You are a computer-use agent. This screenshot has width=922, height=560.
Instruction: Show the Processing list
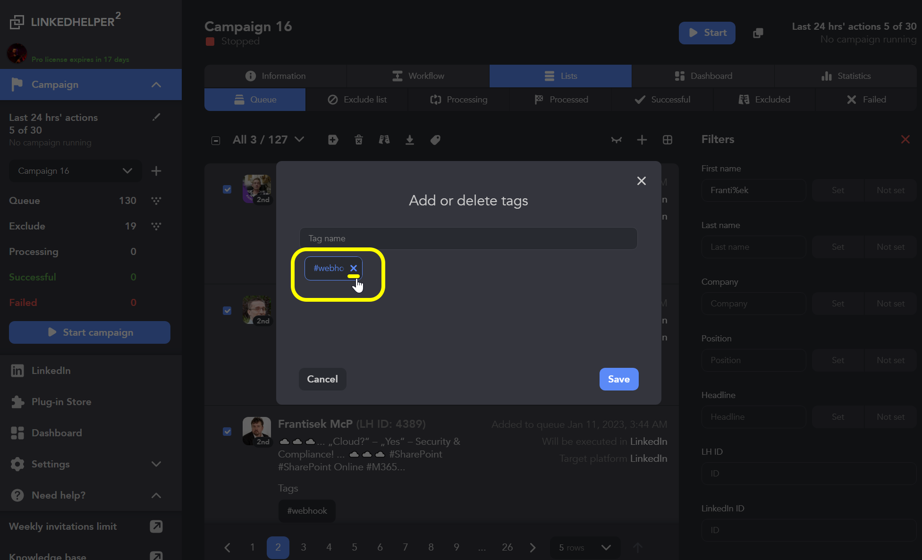point(459,100)
